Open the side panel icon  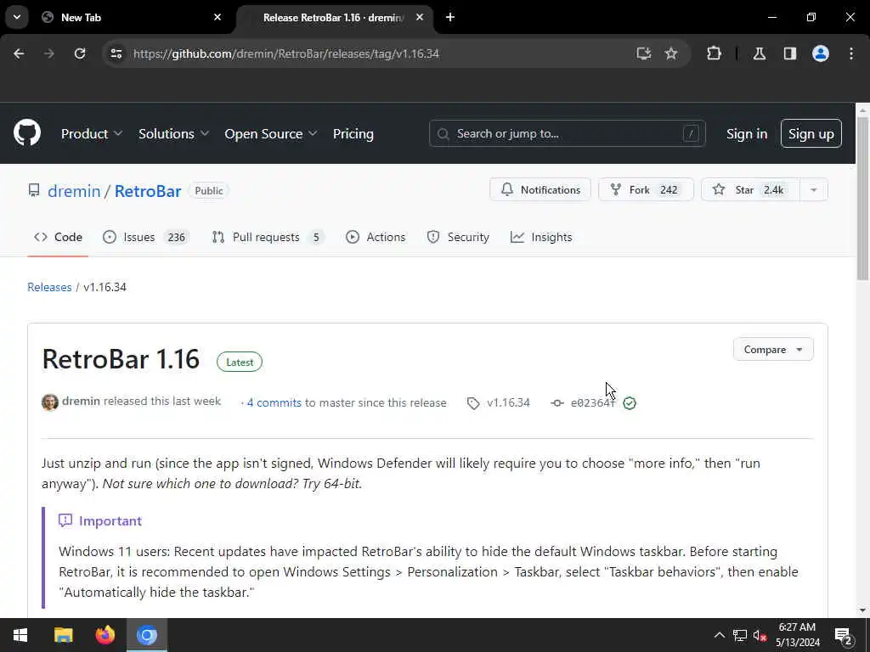pyautogui.click(x=790, y=53)
